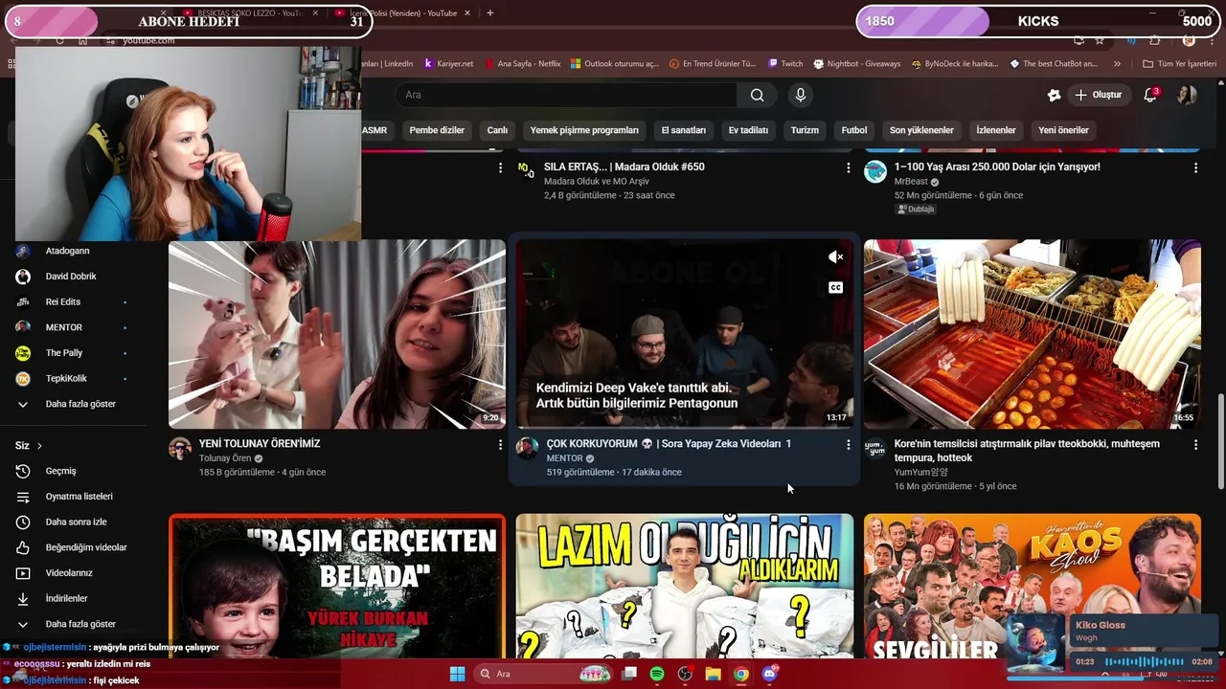Open the MrBeast channel avatar
Screen dimensions: 1226x689
874,171
